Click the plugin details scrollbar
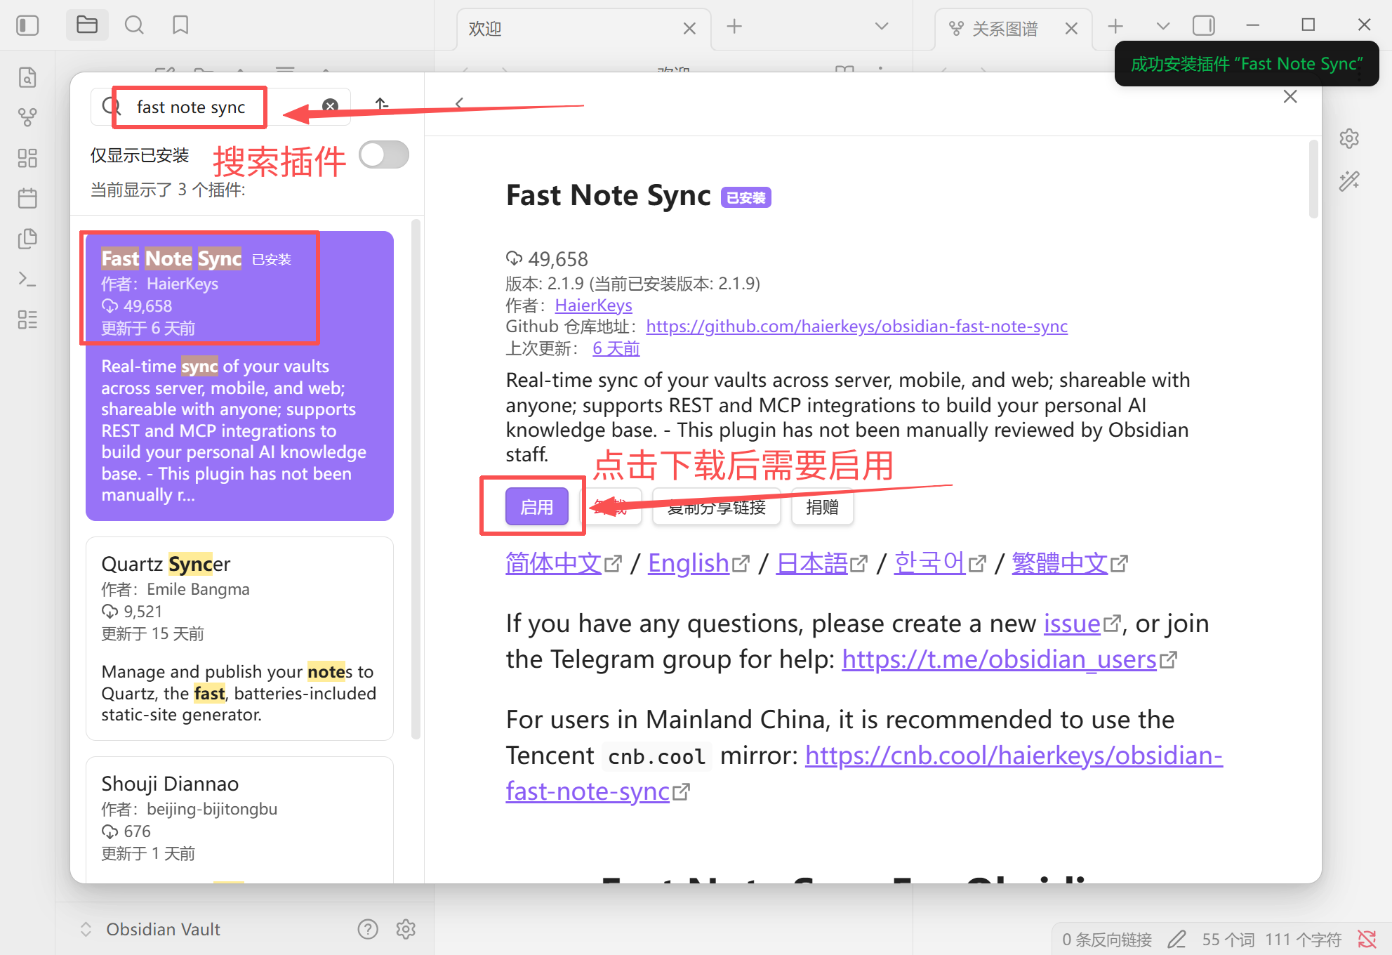 pyautogui.click(x=1313, y=180)
